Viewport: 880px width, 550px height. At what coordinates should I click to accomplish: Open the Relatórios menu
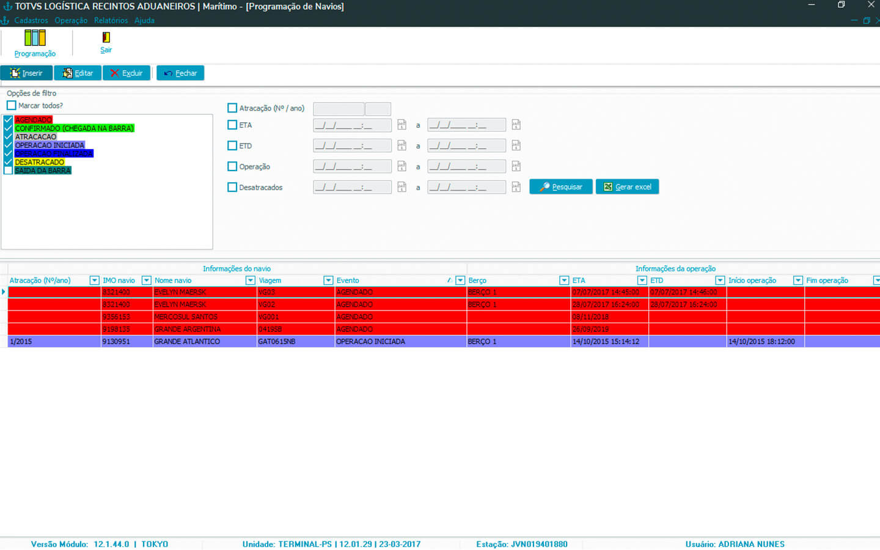point(111,20)
